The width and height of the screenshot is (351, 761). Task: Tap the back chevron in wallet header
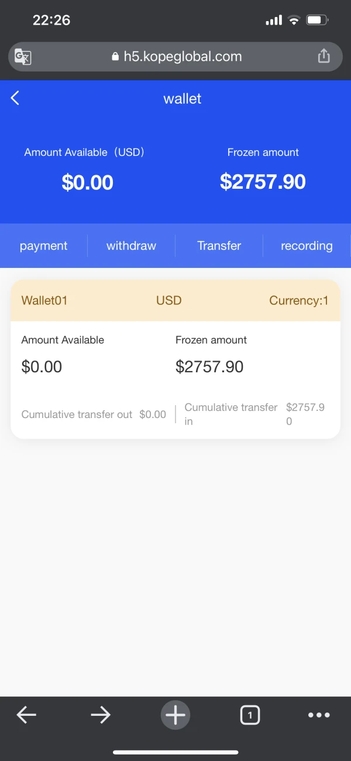[15, 98]
